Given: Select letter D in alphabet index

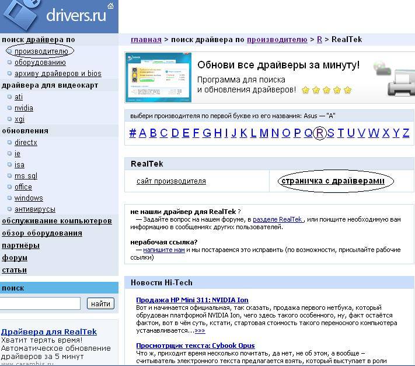Looking at the screenshot, I should [x=175, y=133].
